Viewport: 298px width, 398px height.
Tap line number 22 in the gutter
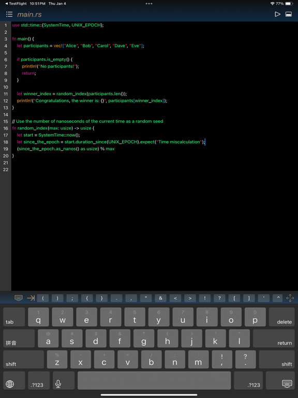[6, 169]
